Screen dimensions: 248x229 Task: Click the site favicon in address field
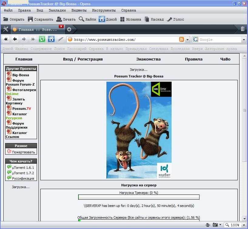70,39
